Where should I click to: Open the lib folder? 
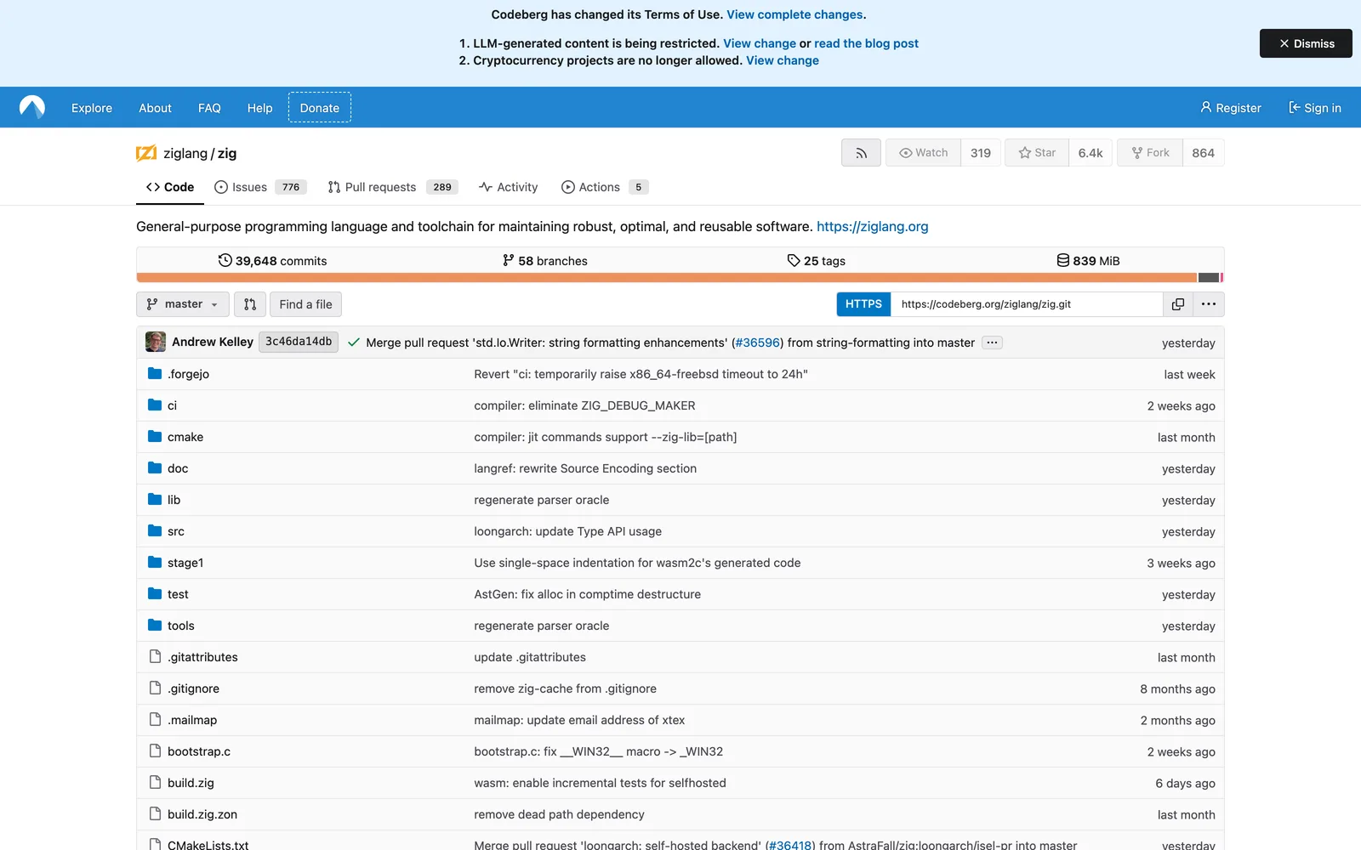174,500
